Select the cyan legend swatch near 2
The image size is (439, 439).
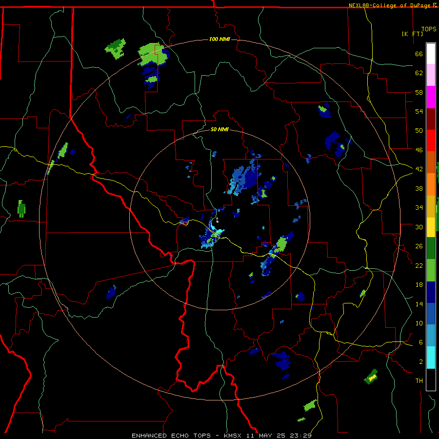(x=431, y=358)
